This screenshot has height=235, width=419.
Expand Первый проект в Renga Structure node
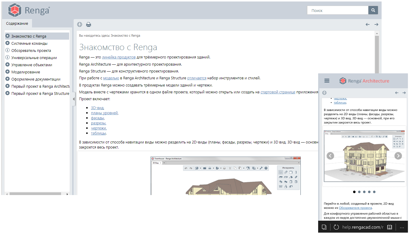7,93
